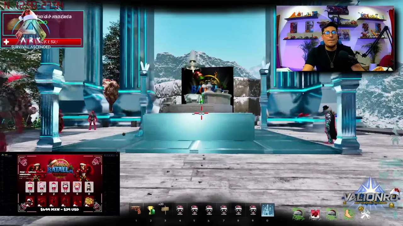Open chibi Santa card number 1
The image size is (403, 226).
tap(30, 187)
